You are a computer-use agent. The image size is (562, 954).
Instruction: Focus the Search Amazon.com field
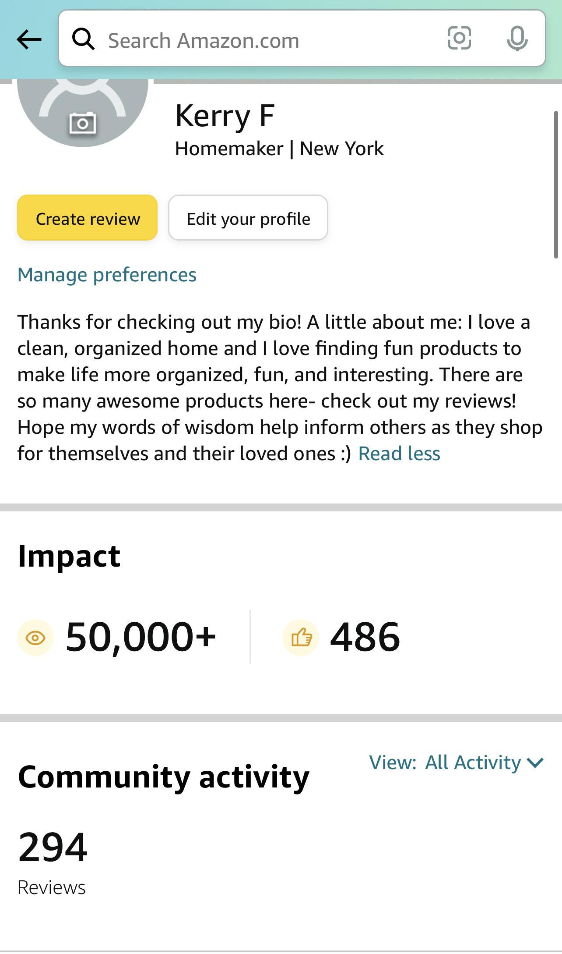(263, 40)
